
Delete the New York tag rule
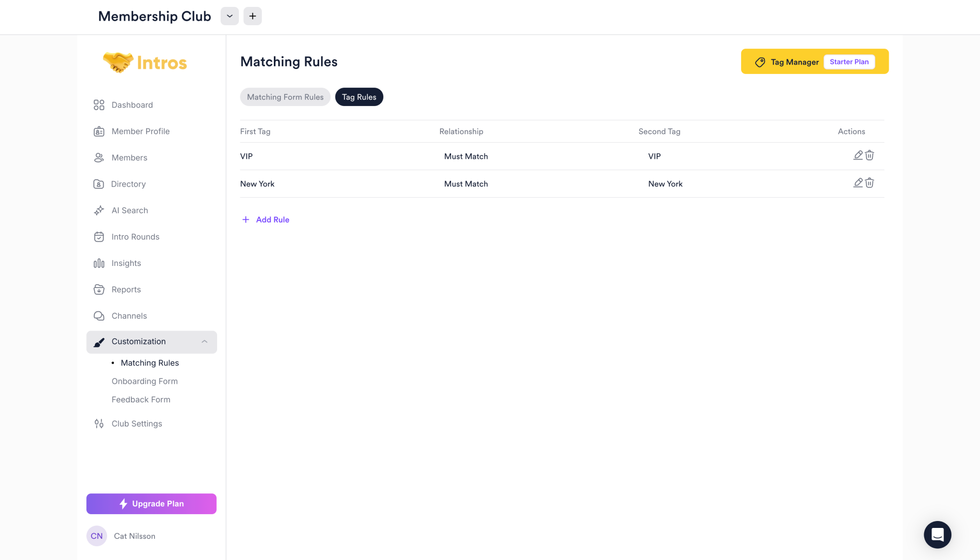pos(869,183)
